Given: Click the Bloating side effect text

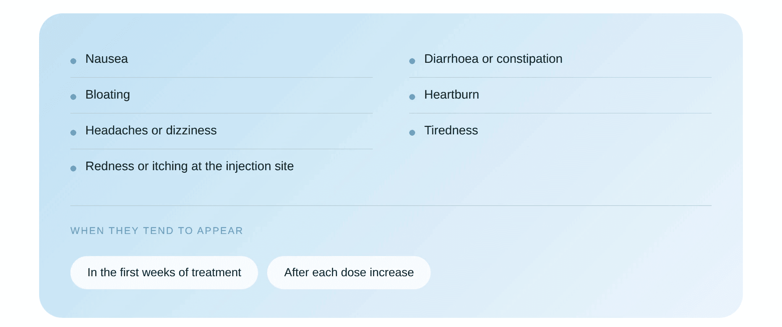Looking at the screenshot, I should [108, 95].
